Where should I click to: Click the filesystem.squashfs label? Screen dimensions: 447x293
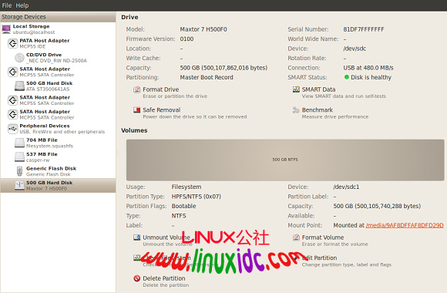click(x=49, y=146)
